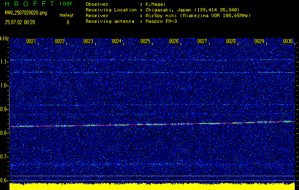Click the red carrier signal trace
Image resolution: width=299 pixels, height=190 pixels.
[152, 124]
